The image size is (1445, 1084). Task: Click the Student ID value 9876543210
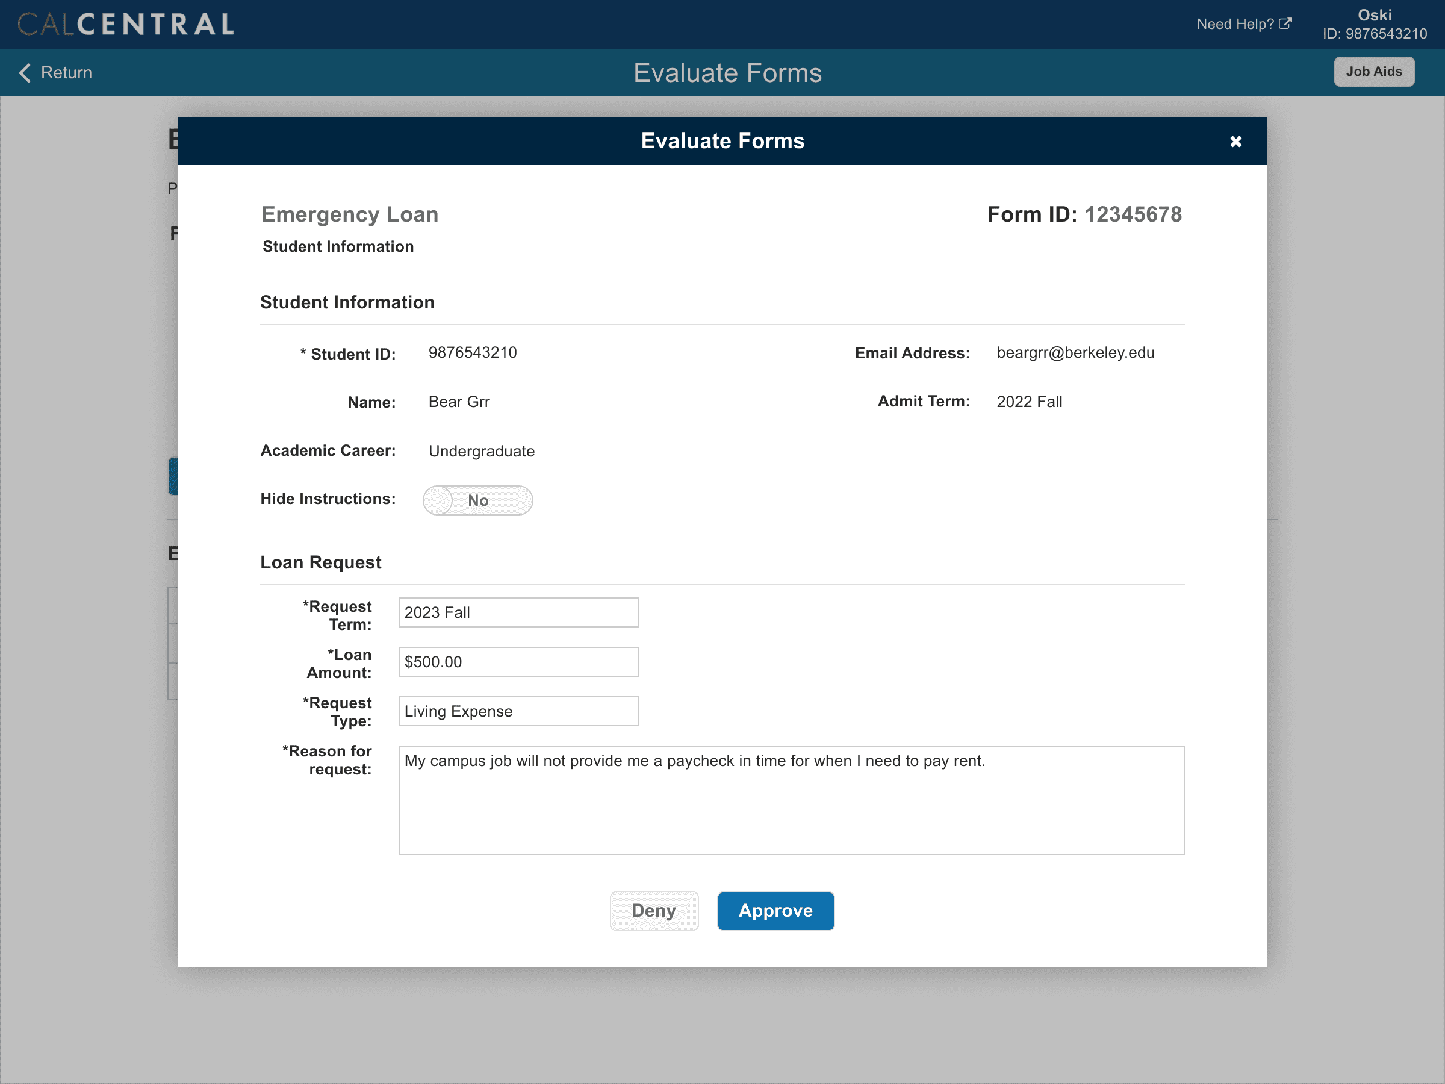pos(472,353)
